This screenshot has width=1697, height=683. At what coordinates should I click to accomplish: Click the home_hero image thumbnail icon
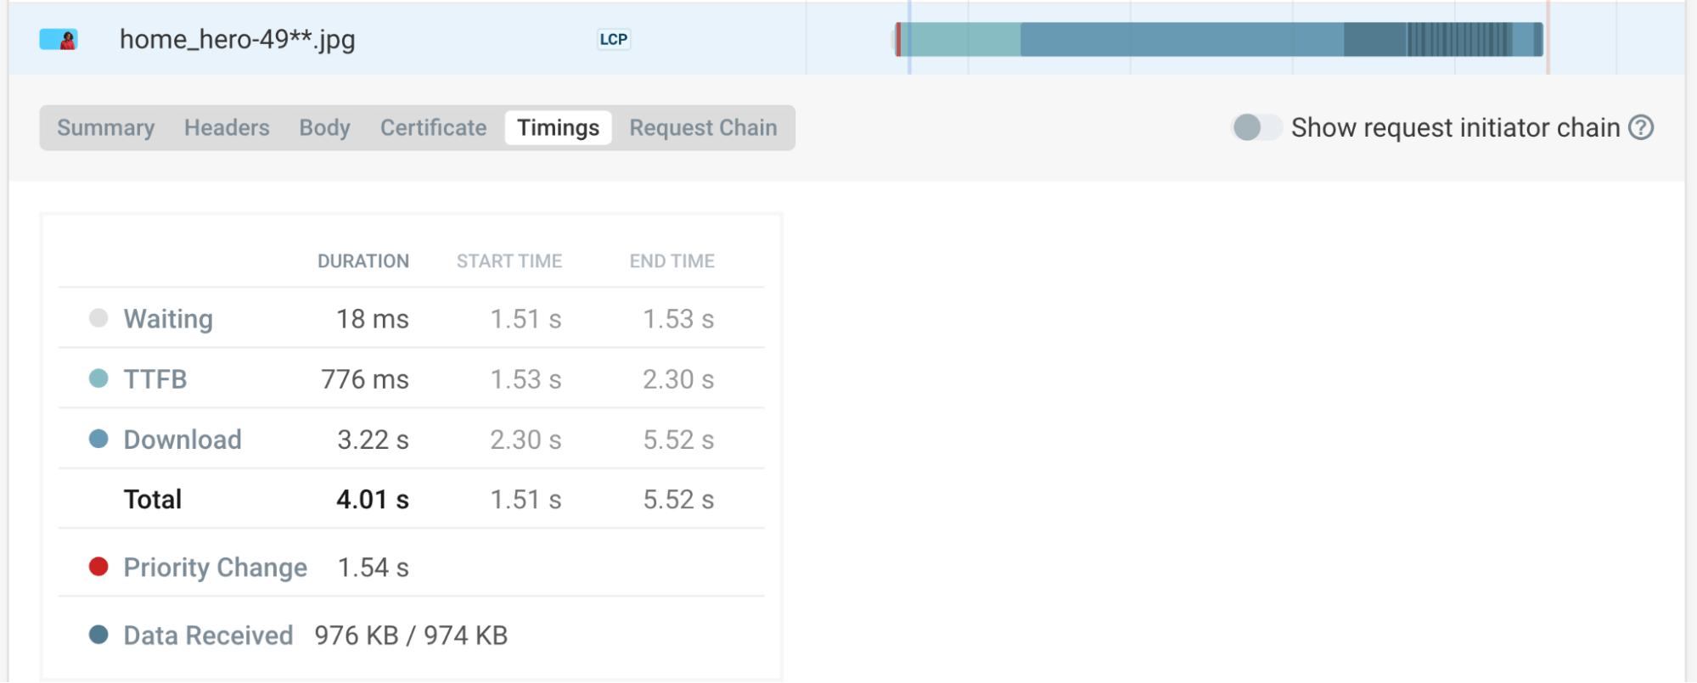(x=59, y=40)
